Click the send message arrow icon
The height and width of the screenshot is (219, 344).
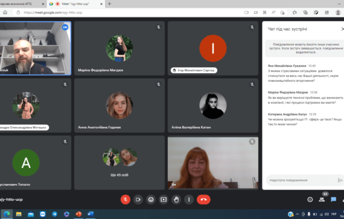340,180
